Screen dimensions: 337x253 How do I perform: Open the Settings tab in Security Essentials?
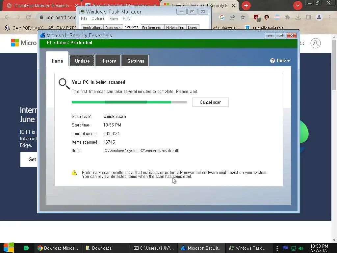(136, 61)
